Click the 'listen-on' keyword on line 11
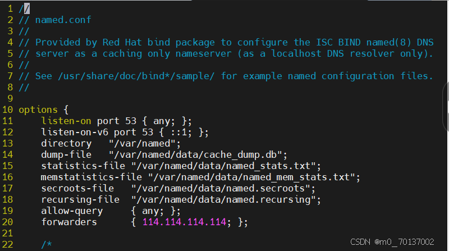The width and height of the screenshot is (449, 251). (x=66, y=121)
